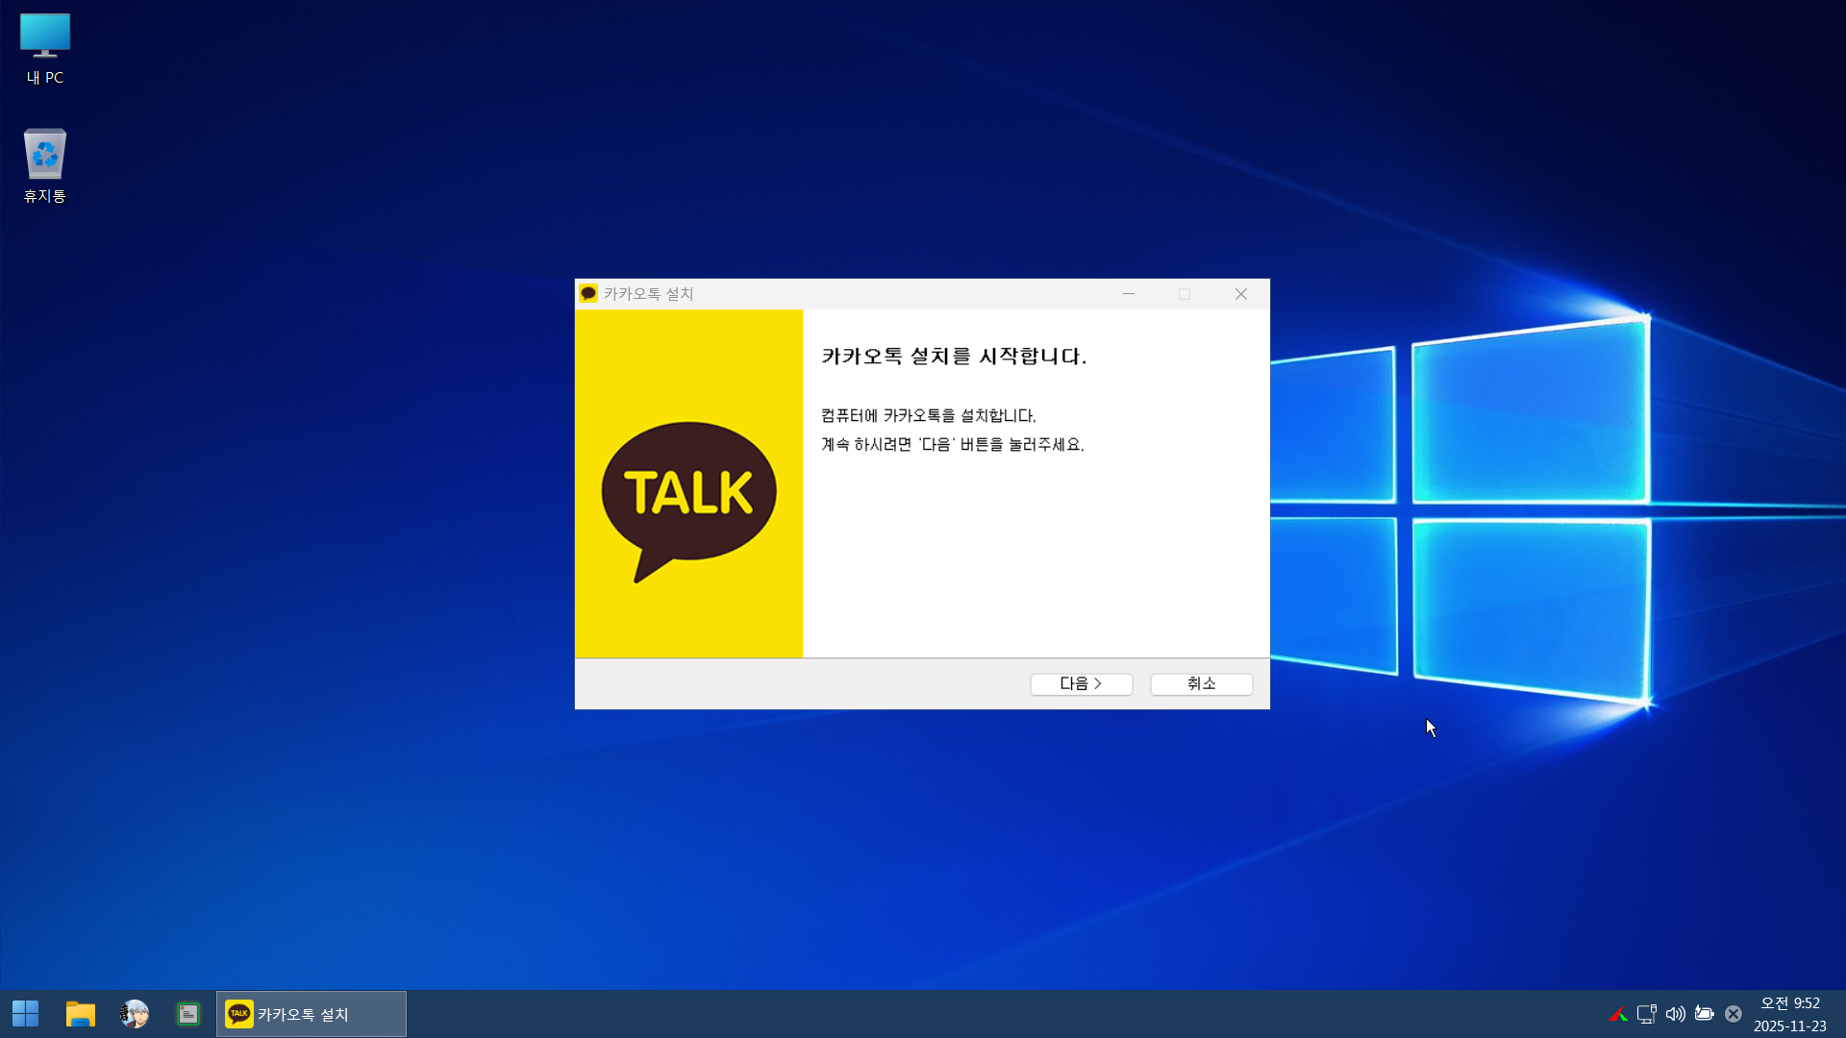Click the red-green triangle tray icon
The height and width of the screenshot is (1038, 1846).
pos(1617,1014)
